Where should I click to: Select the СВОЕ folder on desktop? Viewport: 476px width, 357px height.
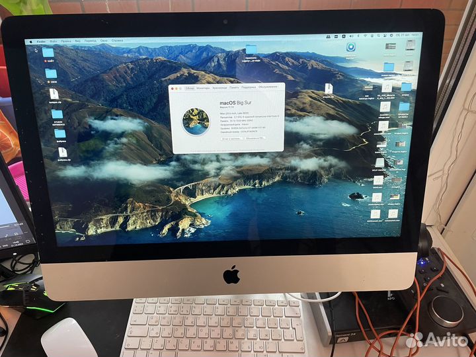coord(51,73)
